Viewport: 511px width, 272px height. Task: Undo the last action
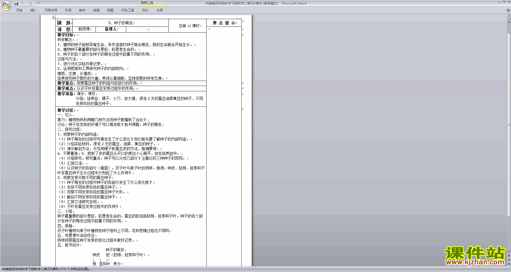[x=22, y=3]
